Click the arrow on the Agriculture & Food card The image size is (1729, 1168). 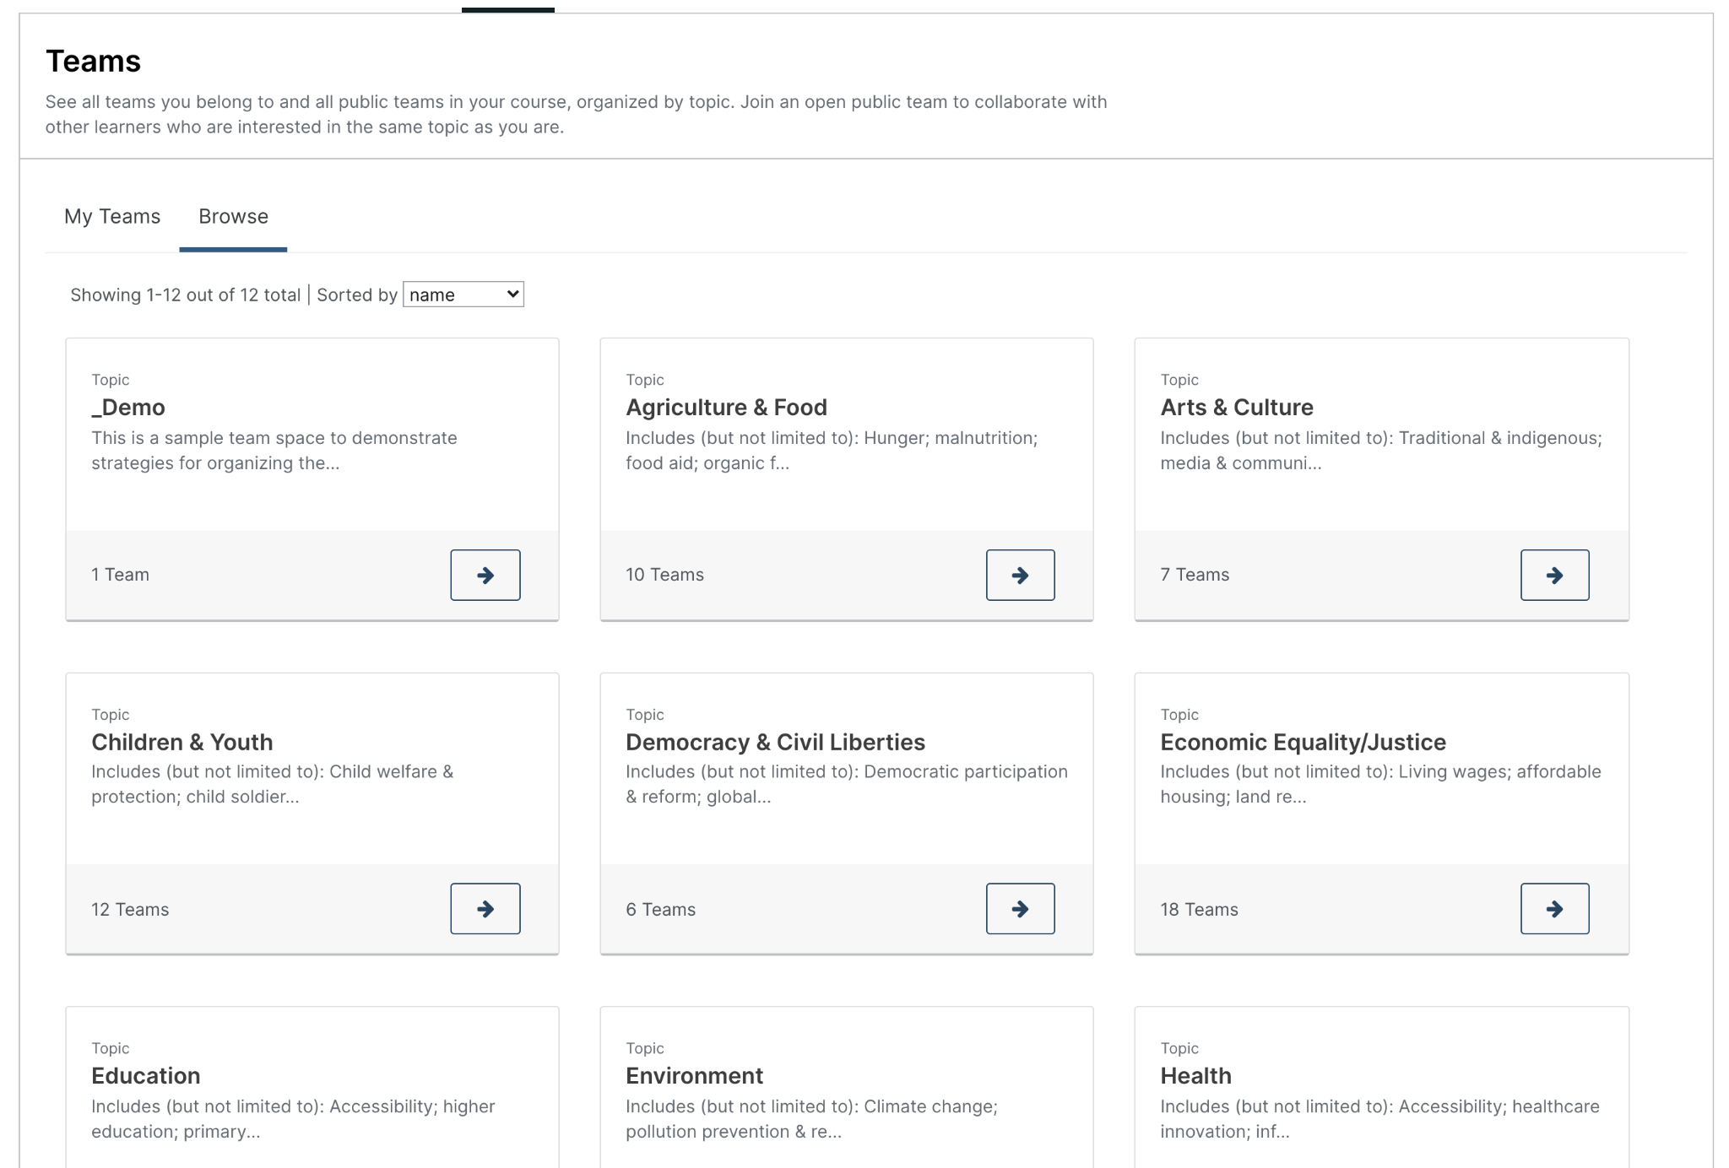1020,575
